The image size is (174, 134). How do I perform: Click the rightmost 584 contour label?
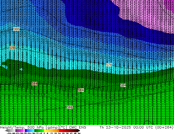(123, 85)
